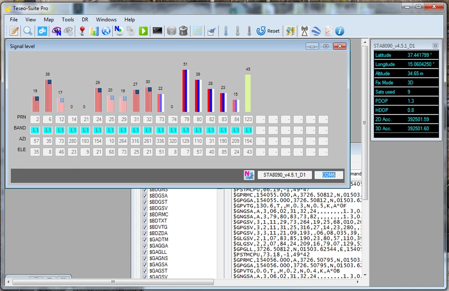Click the blue thermometer cold start icon
The height and width of the screenshot is (291, 449).
pyautogui.click(x=226, y=31)
